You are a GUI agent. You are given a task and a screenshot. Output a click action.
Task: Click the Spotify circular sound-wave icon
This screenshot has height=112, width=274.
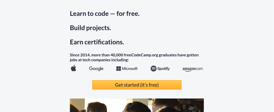click(154, 69)
